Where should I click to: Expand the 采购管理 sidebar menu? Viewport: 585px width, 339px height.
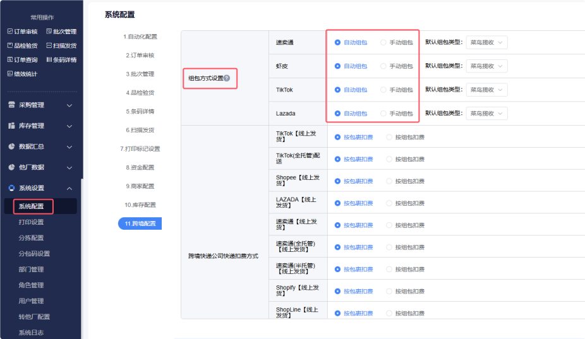point(40,105)
